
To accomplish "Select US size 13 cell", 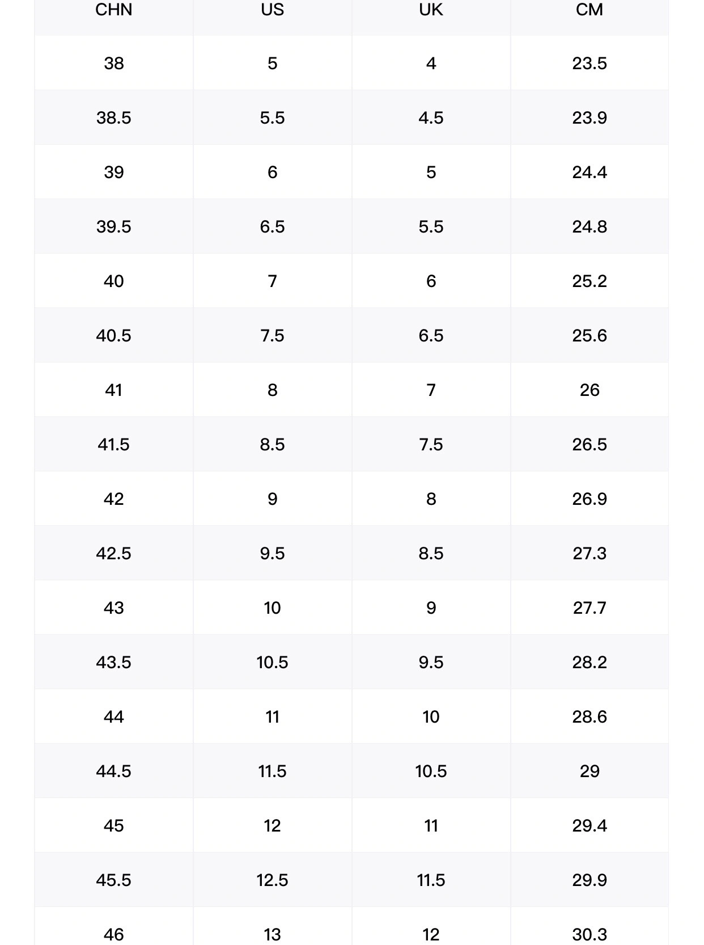I will click(272, 926).
